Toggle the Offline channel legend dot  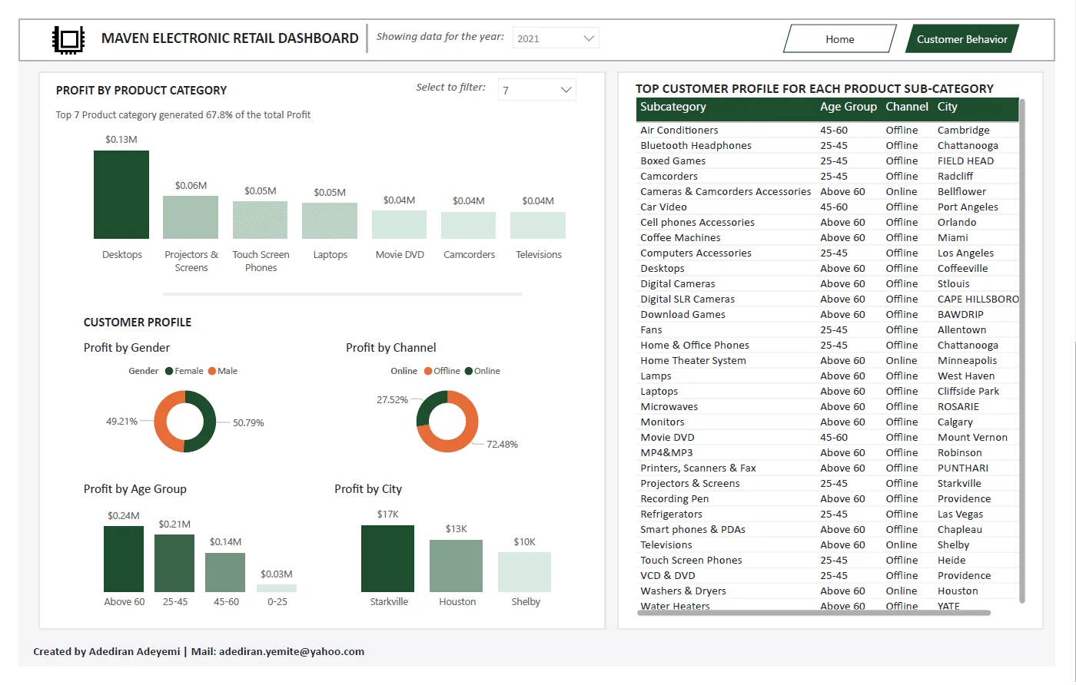click(x=428, y=371)
